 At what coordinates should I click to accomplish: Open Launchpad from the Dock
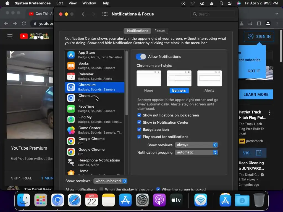[41, 200]
